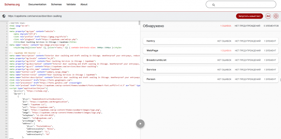Click '5 ЭЛЕМЕНТОВ' count in header
The height and width of the screenshot is (139, 281).
pos(271,26)
